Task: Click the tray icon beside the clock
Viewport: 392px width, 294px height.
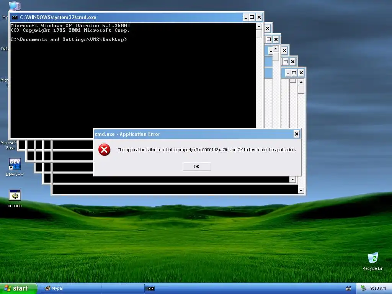Action: (x=363, y=288)
